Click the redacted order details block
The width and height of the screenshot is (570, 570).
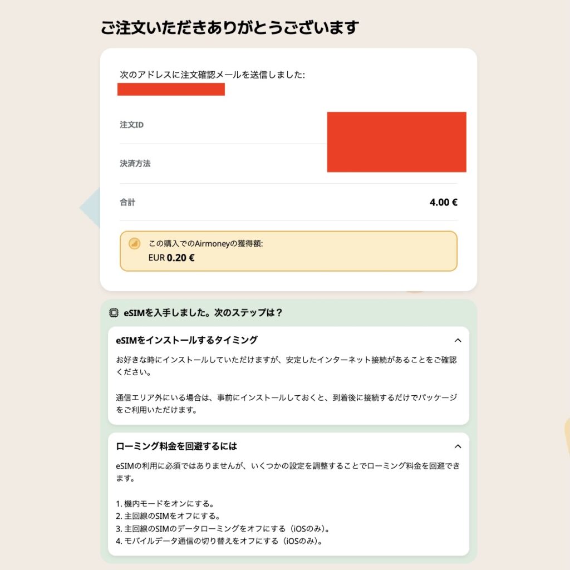pyautogui.click(x=396, y=141)
